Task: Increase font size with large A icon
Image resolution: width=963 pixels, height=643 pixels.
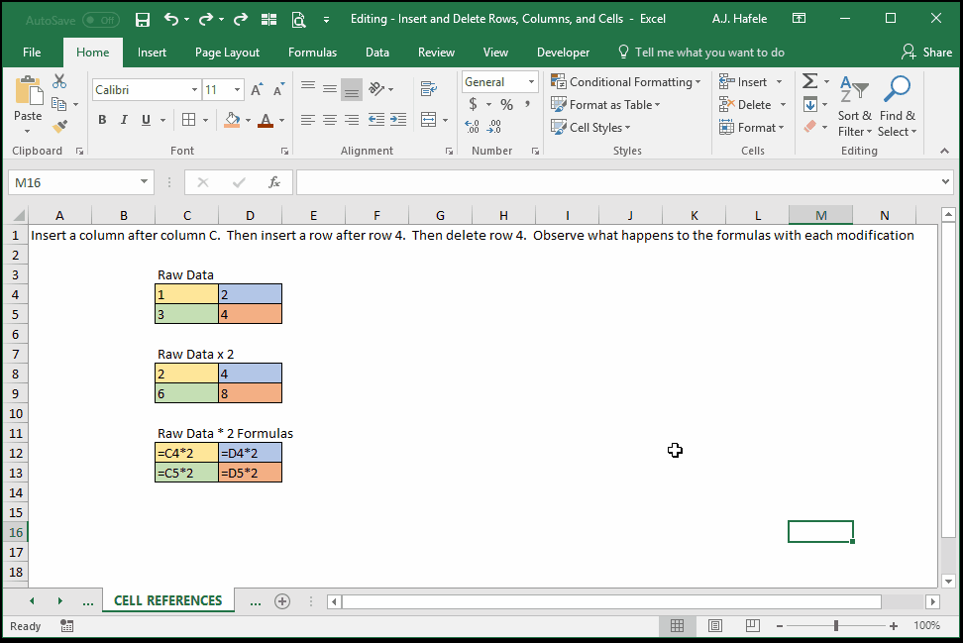Action: tap(257, 90)
